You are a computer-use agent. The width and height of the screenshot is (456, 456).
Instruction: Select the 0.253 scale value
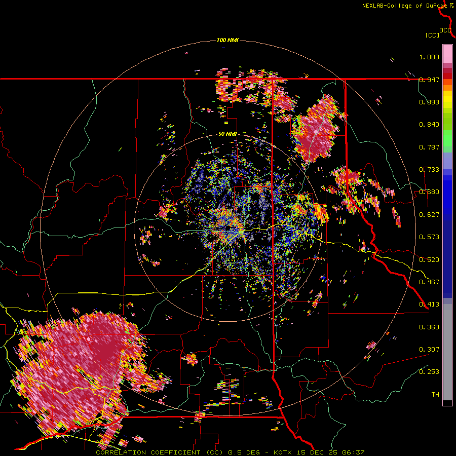(429, 372)
